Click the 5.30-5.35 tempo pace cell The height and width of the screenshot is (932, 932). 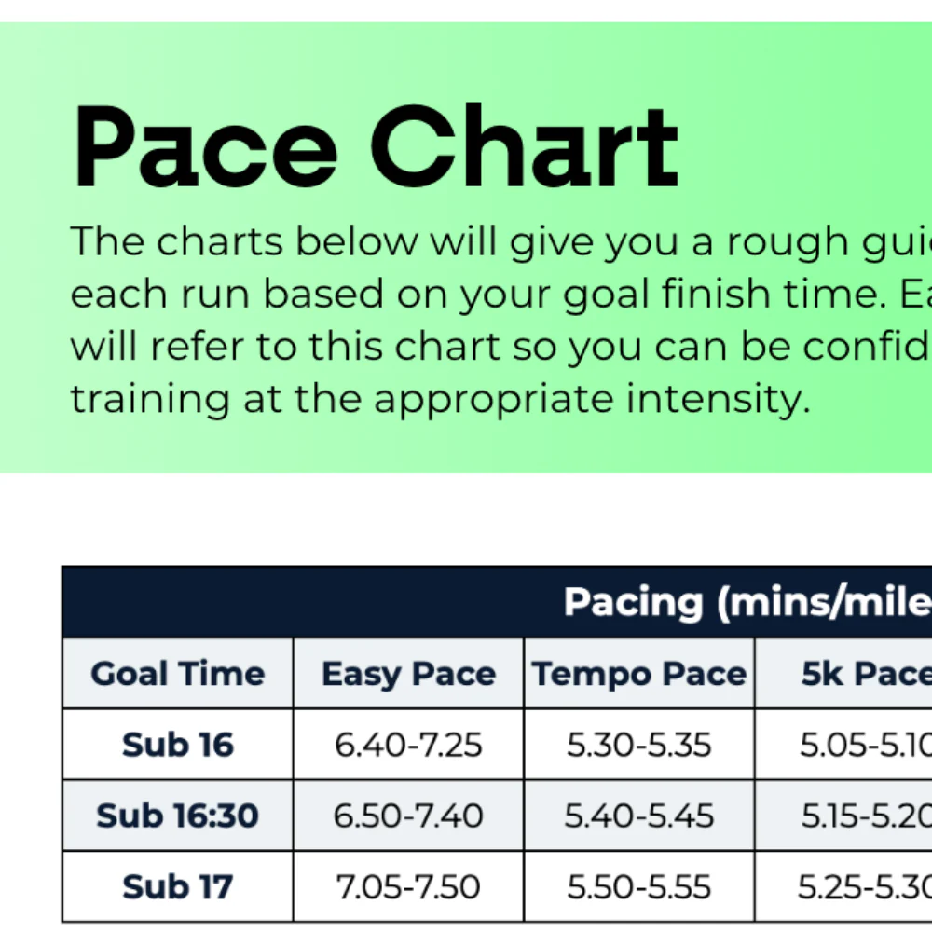[639, 745]
